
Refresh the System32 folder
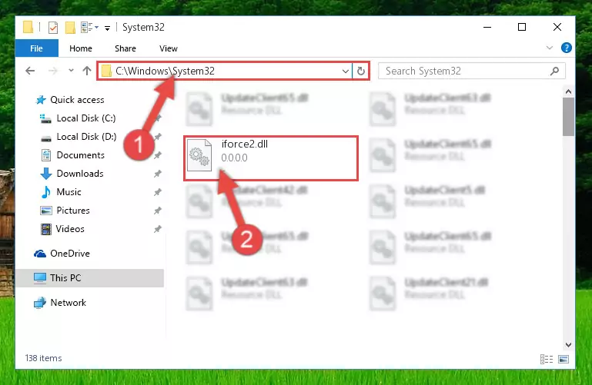[x=361, y=71]
